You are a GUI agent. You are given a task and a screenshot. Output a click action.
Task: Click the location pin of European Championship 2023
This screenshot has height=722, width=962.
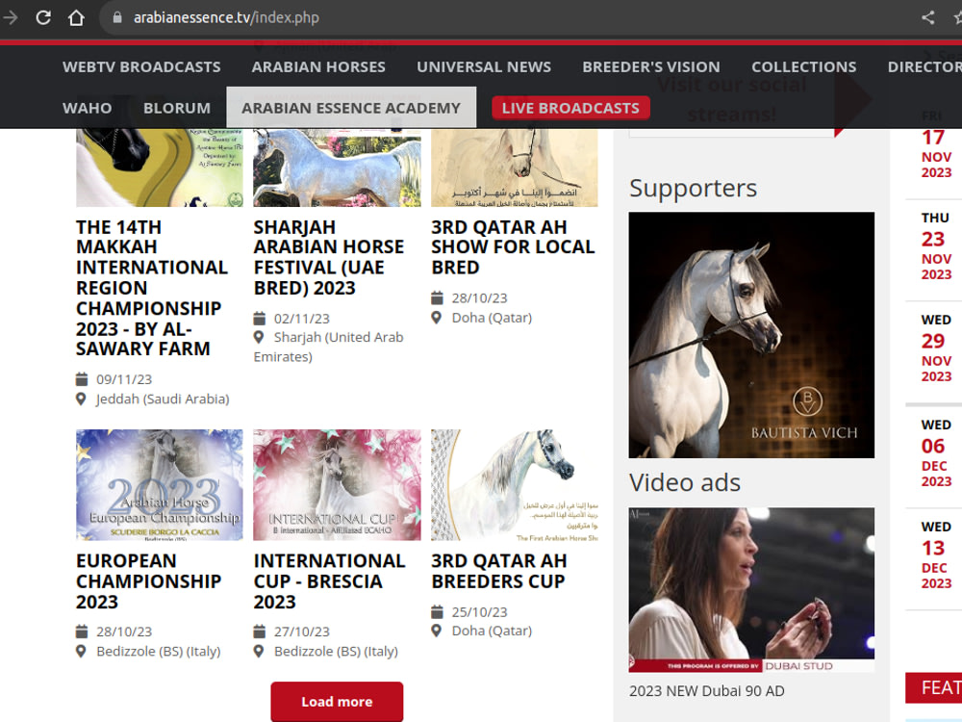tap(81, 651)
